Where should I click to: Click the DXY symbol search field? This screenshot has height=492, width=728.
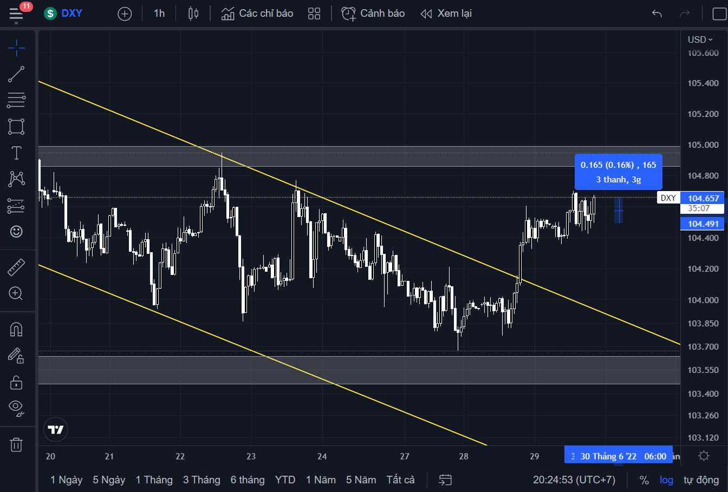click(x=64, y=14)
